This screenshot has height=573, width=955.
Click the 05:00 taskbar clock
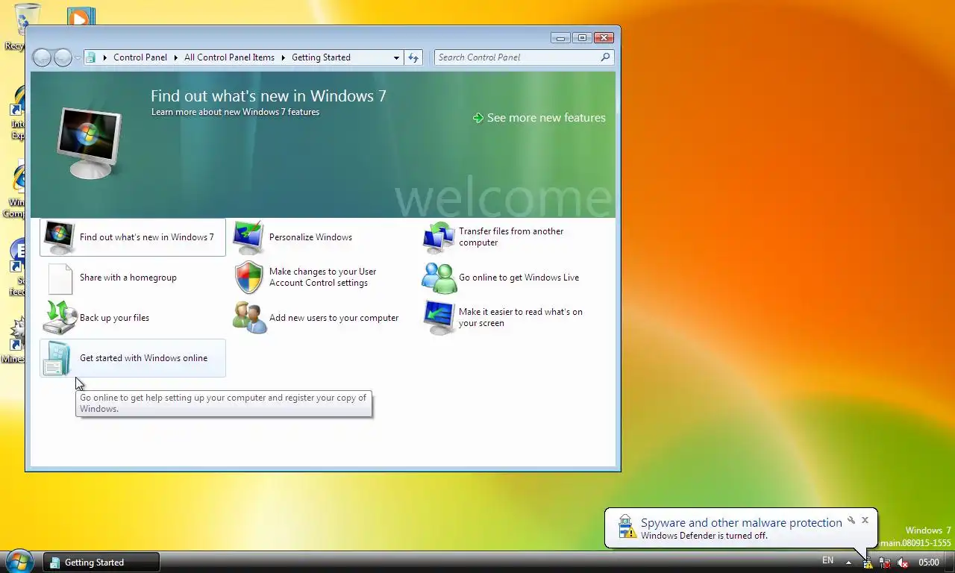(928, 563)
